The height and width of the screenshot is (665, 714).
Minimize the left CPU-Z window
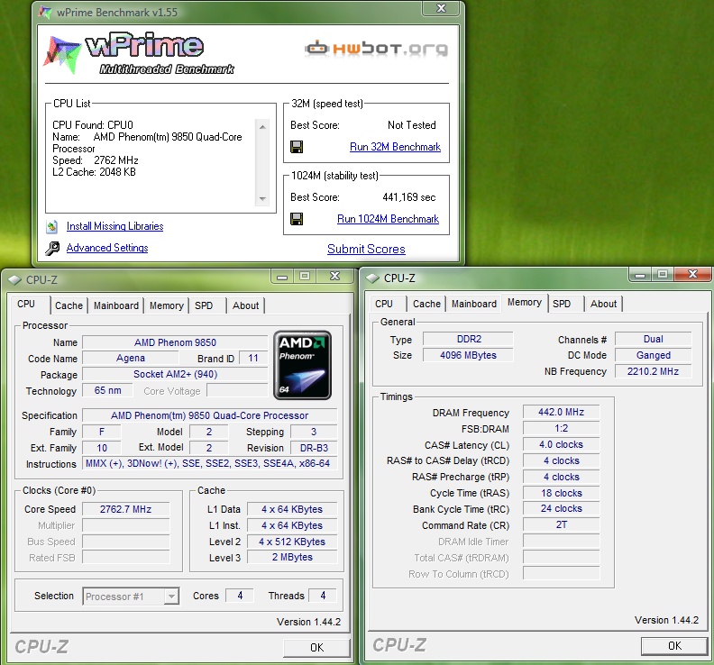tap(282, 277)
